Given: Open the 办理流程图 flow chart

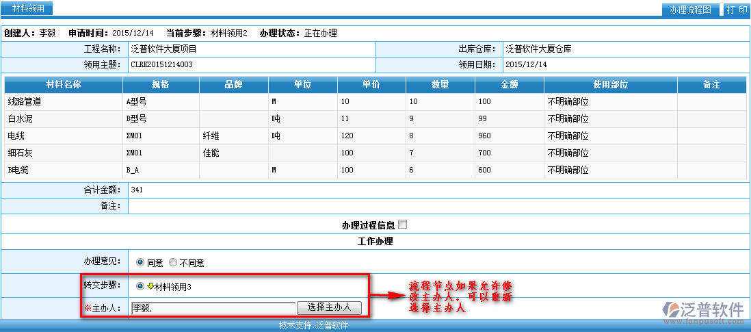Looking at the screenshot, I should 691,10.
